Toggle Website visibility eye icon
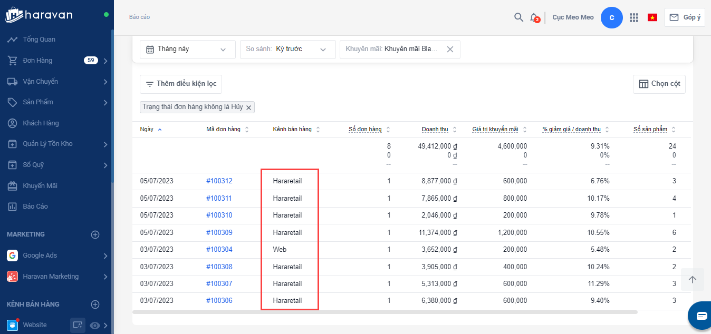 tap(95, 326)
